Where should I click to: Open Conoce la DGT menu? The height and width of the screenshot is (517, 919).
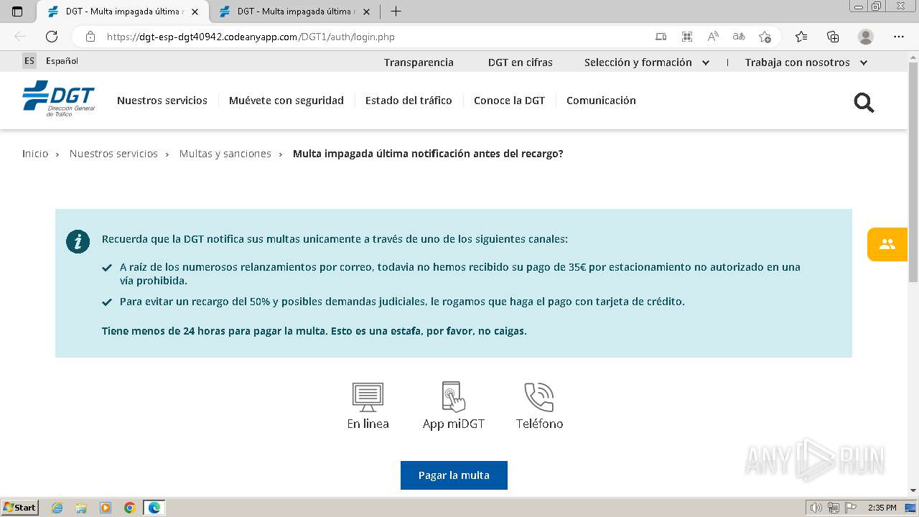tap(509, 101)
